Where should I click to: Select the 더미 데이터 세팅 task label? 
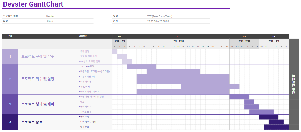coord(87,122)
